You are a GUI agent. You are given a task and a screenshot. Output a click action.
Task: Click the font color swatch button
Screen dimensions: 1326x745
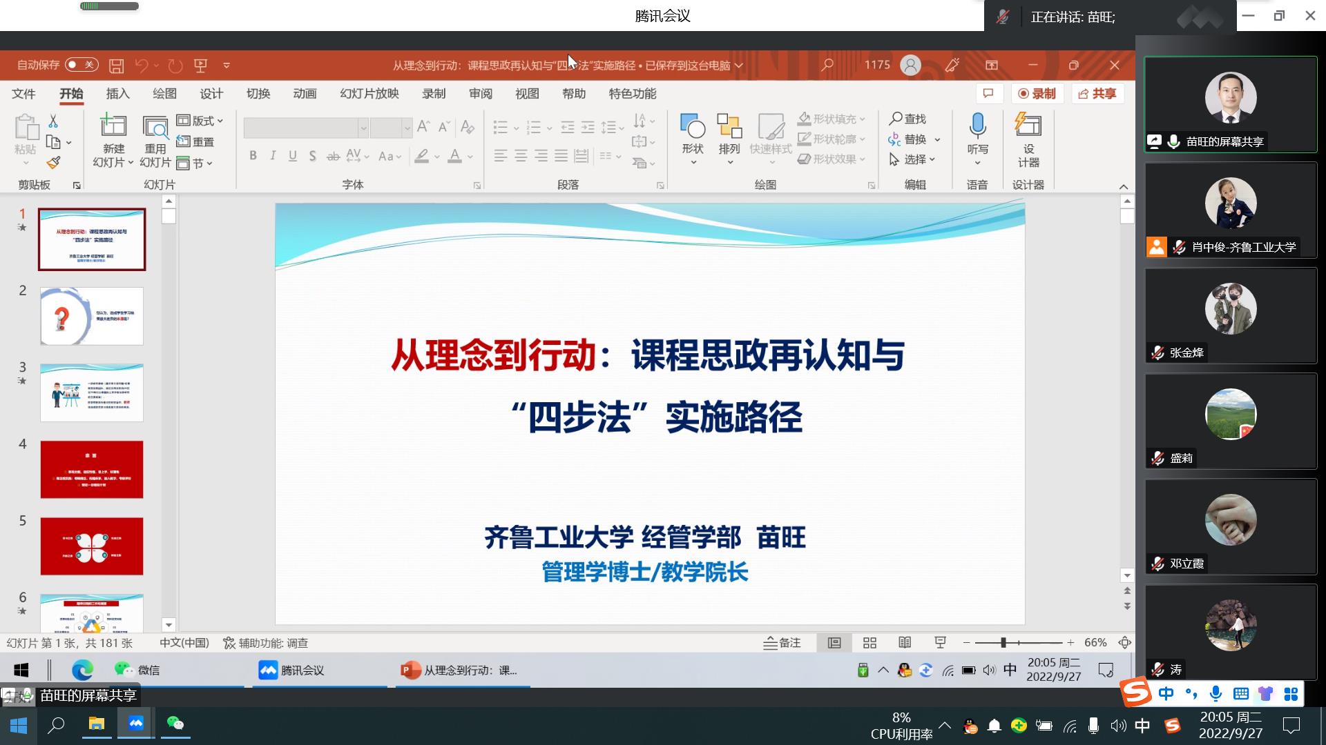tap(454, 156)
